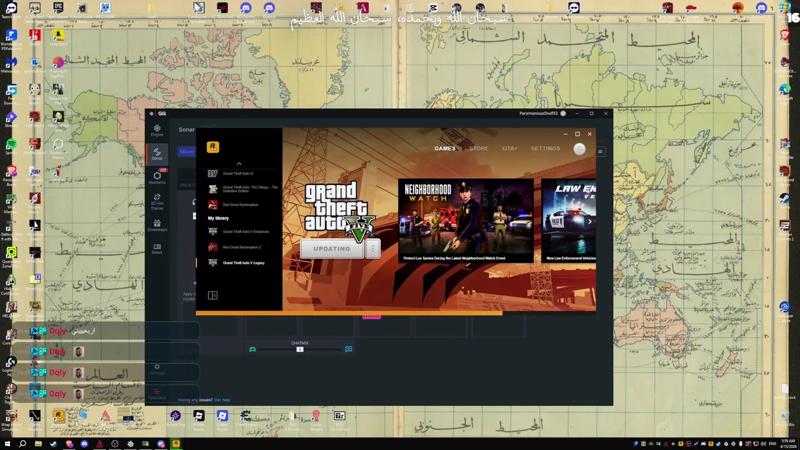Open the Roblox Player desktop shortcut
This screenshot has height=450, width=800.
click(x=222, y=418)
